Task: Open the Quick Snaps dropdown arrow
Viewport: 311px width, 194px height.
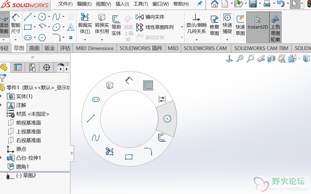Action: 227,40
